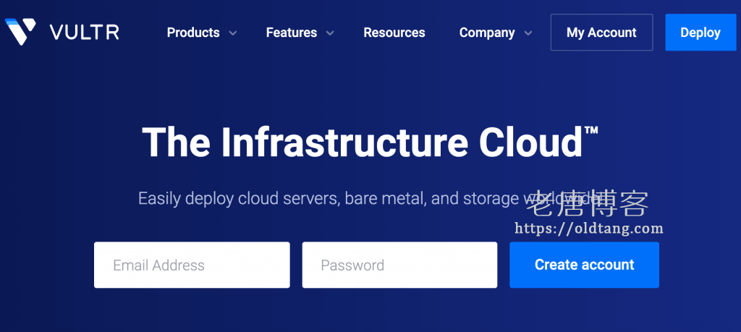This screenshot has height=332, width=741.
Task: Open the Products menu
Action: tap(193, 33)
